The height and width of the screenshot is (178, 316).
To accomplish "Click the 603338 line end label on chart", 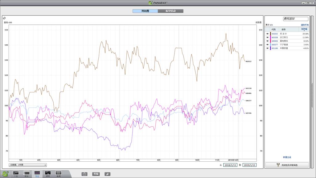I will coord(248,88).
